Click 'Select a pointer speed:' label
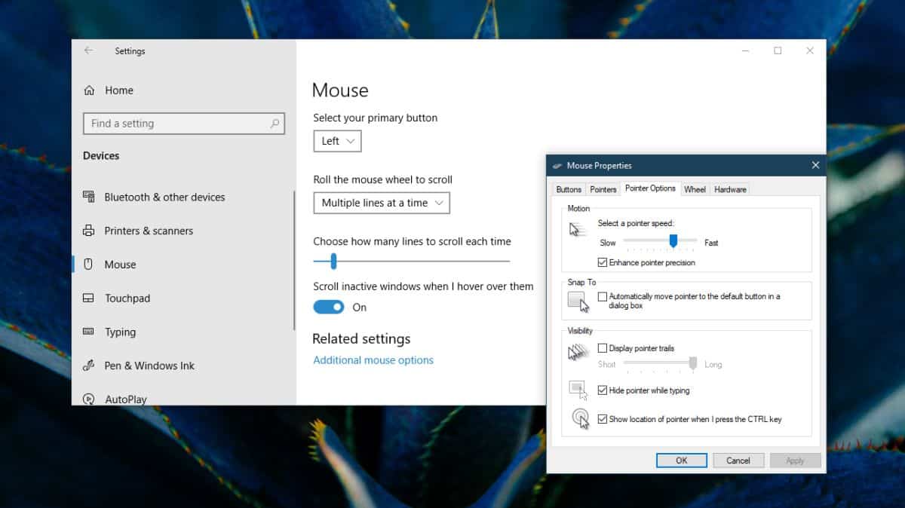 [x=636, y=223]
